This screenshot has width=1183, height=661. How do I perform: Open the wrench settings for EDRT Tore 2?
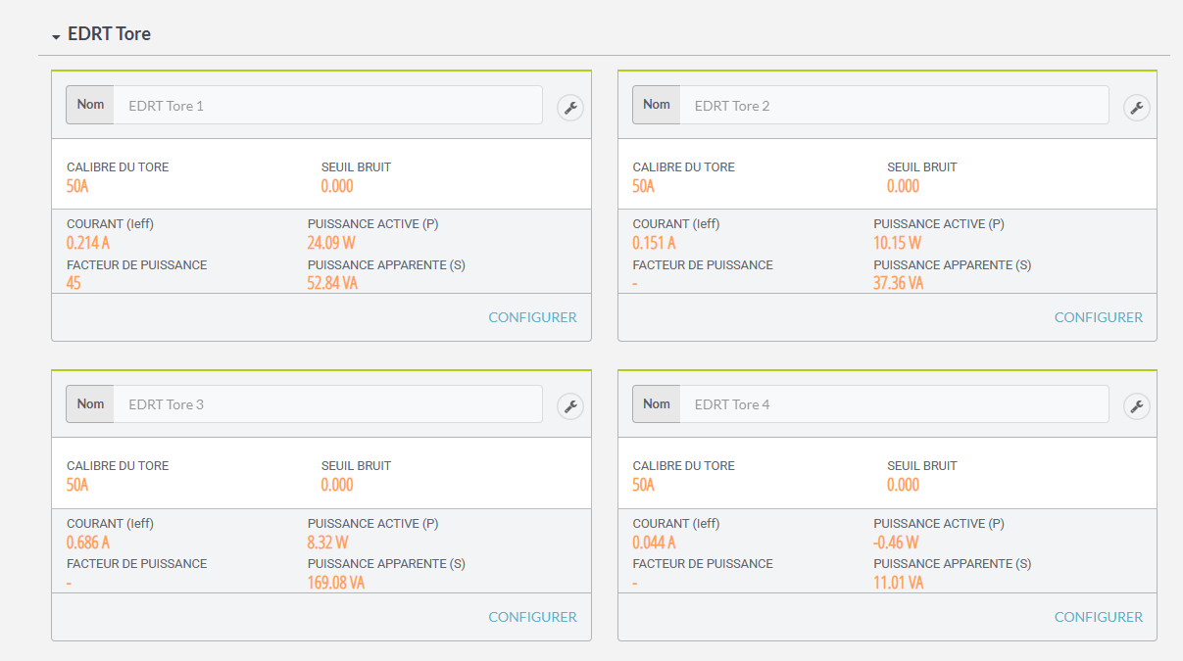point(1136,108)
